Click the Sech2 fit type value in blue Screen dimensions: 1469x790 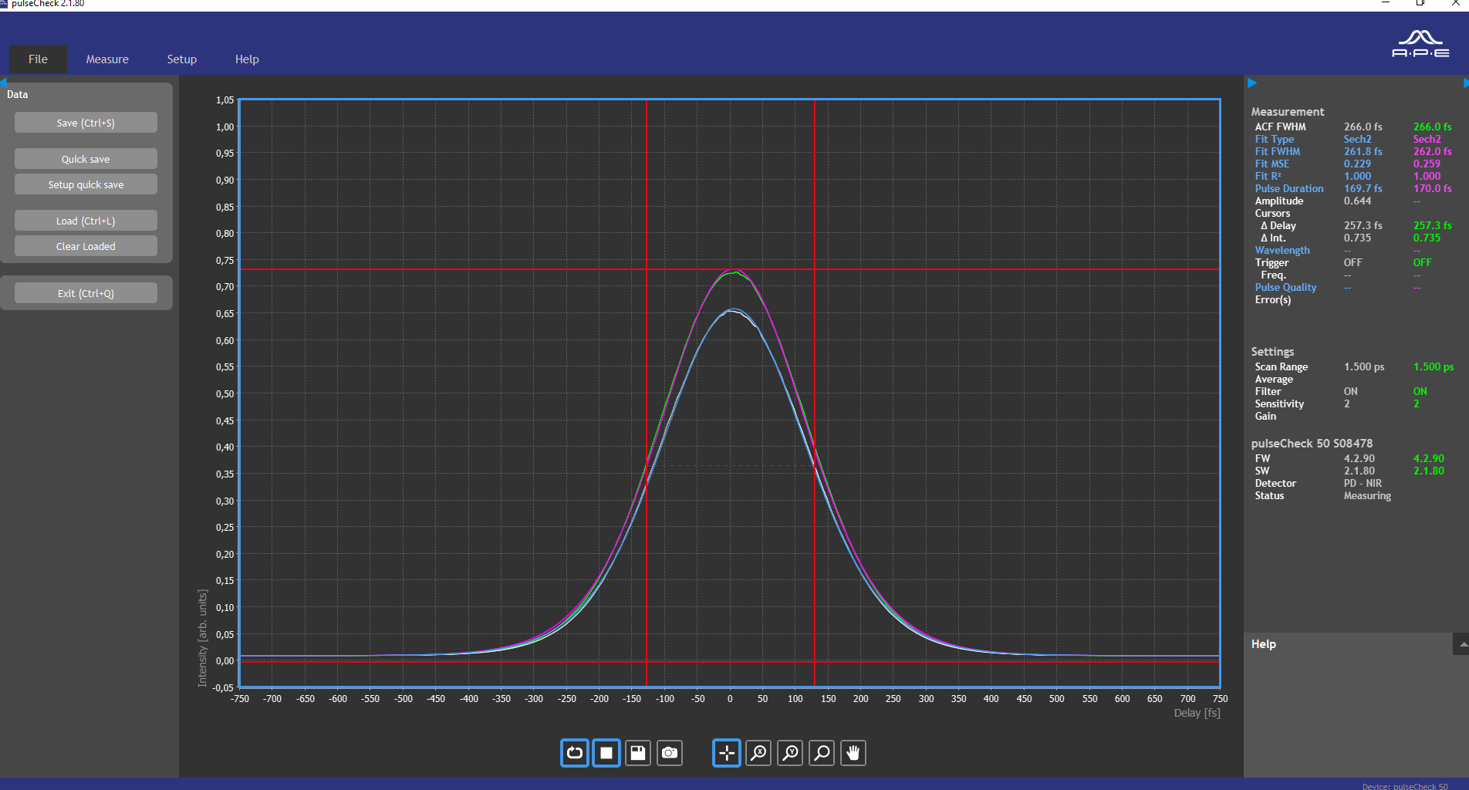(x=1357, y=139)
